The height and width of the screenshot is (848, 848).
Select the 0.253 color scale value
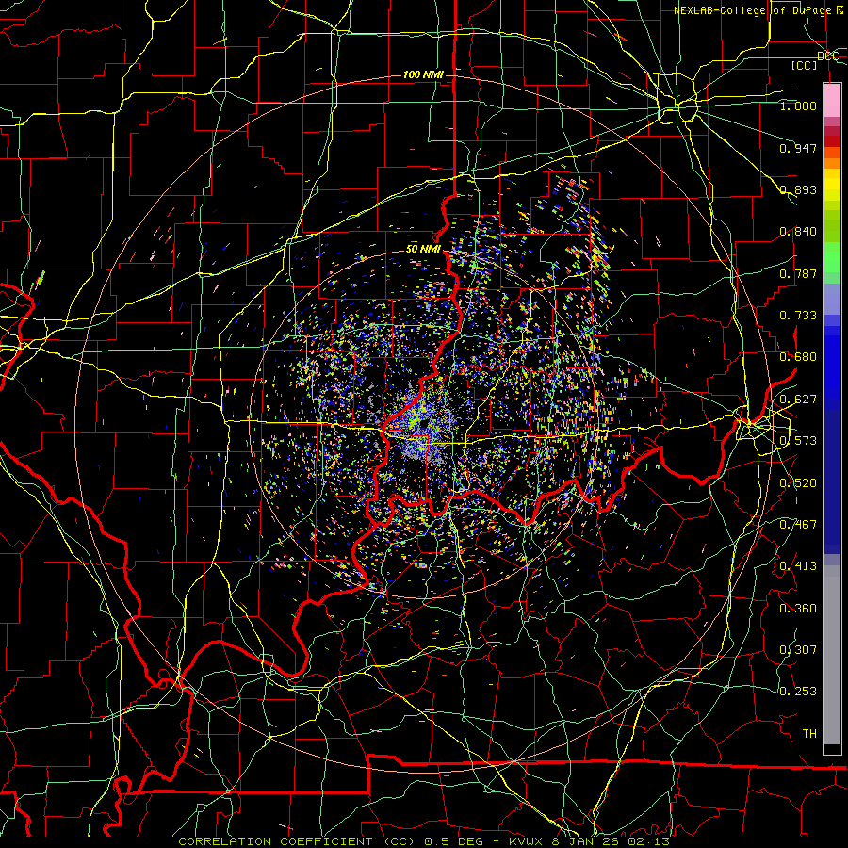[x=798, y=692]
